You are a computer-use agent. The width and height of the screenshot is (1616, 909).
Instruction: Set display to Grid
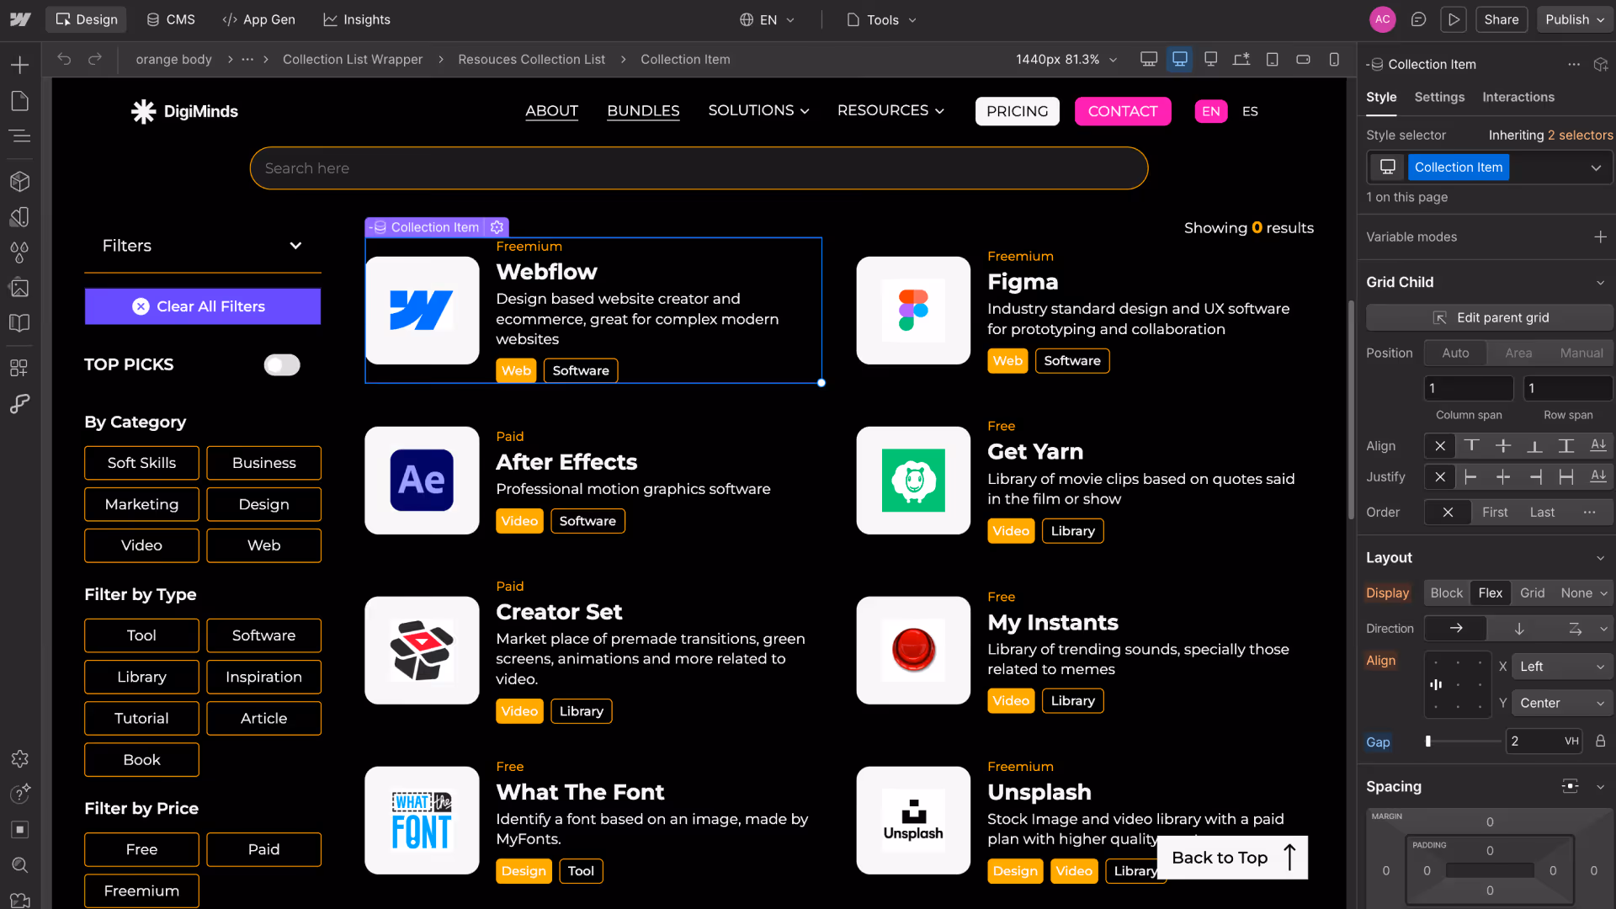click(x=1533, y=593)
